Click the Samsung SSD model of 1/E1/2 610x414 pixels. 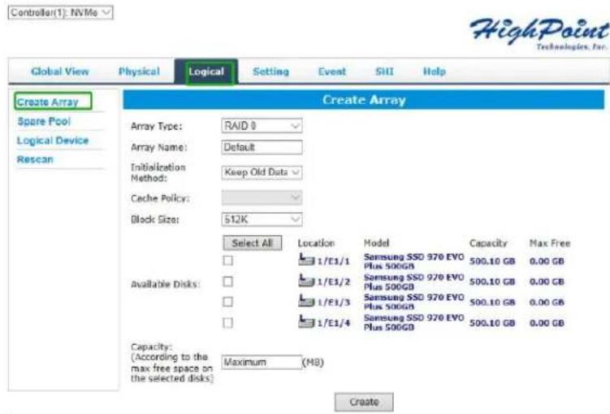pyautogui.click(x=413, y=281)
